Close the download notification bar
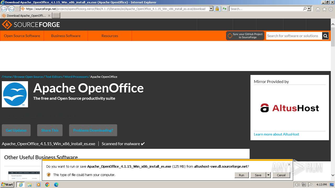The height and width of the screenshot is (188, 335). [289, 164]
